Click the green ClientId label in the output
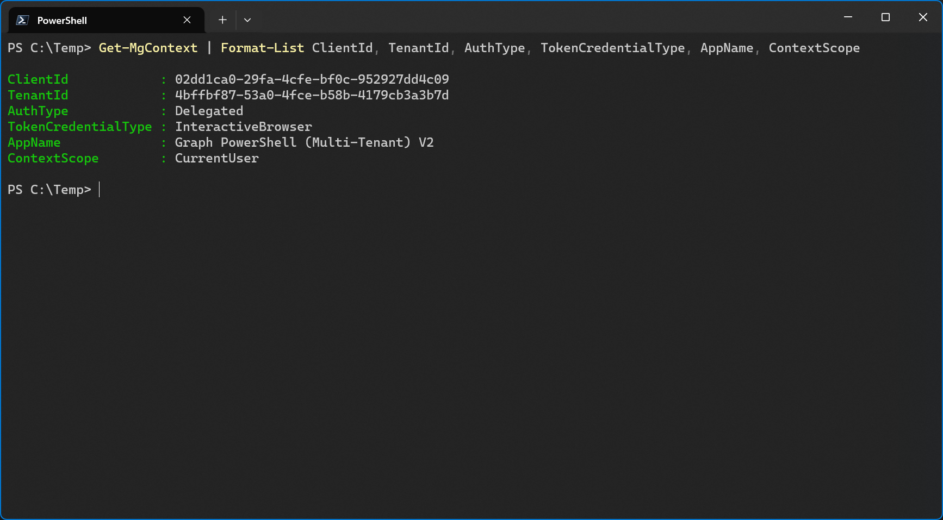943x520 pixels. click(38, 79)
